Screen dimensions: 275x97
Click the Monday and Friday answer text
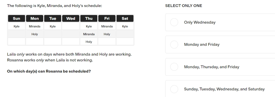pos(202,44)
